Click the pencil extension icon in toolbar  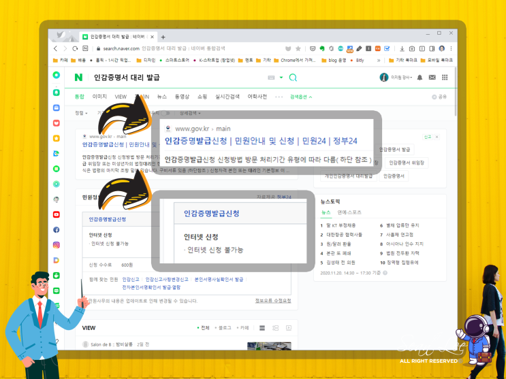pos(359,49)
